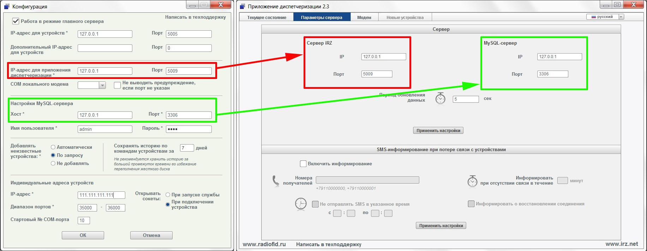
Task: Click Номера получателей phone numbers field
Action: [x=367, y=180]
